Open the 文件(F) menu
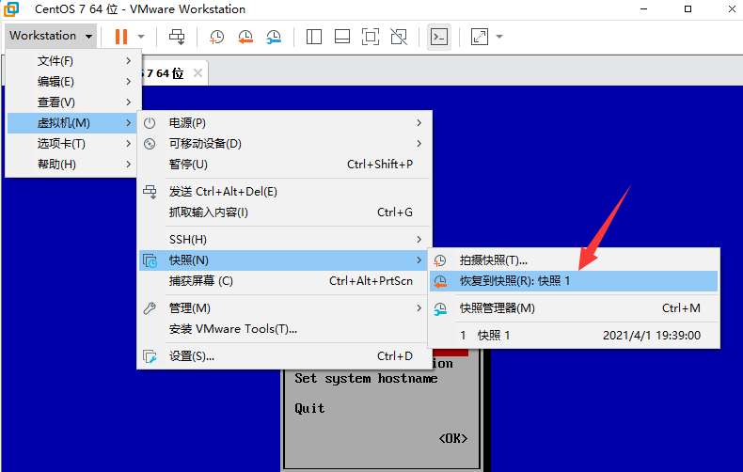This screenshot has height=472, width=743. tap(73, 61)
